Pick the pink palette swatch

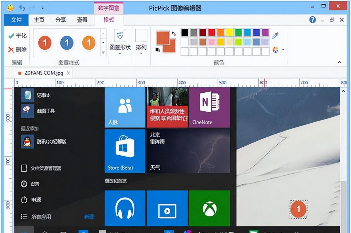(x=212, y=42)
